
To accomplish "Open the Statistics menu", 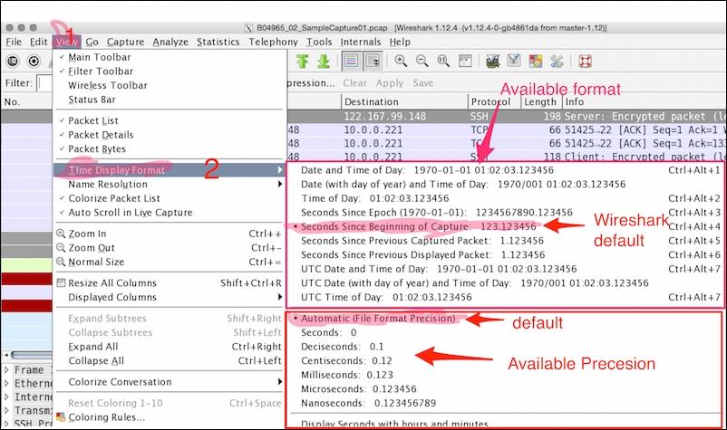I will pos(218,42).
